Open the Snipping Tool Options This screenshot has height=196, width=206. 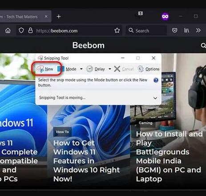(x=149, y=69)
